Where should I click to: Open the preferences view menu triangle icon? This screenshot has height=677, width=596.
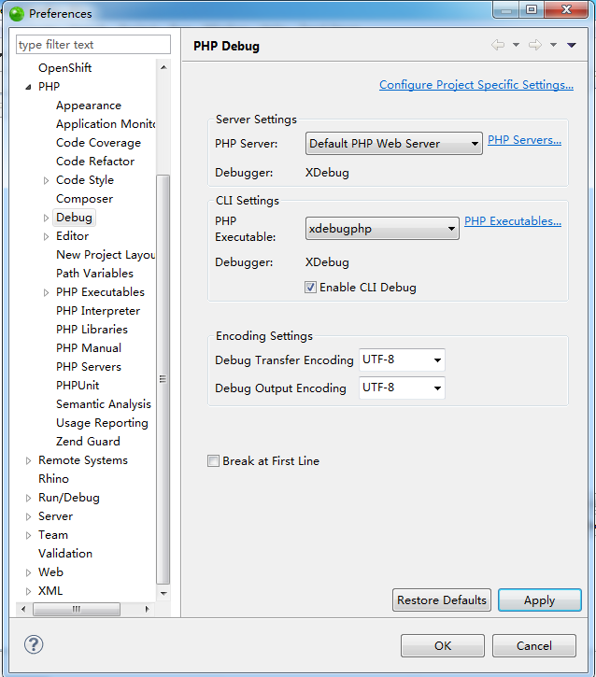572,45
